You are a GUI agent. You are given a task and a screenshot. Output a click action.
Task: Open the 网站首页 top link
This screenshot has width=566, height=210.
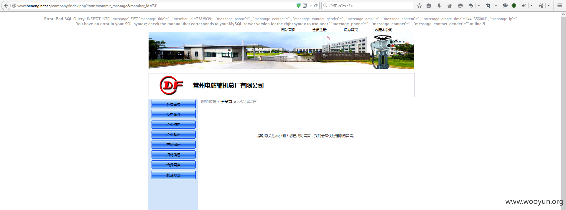point(288,30)
